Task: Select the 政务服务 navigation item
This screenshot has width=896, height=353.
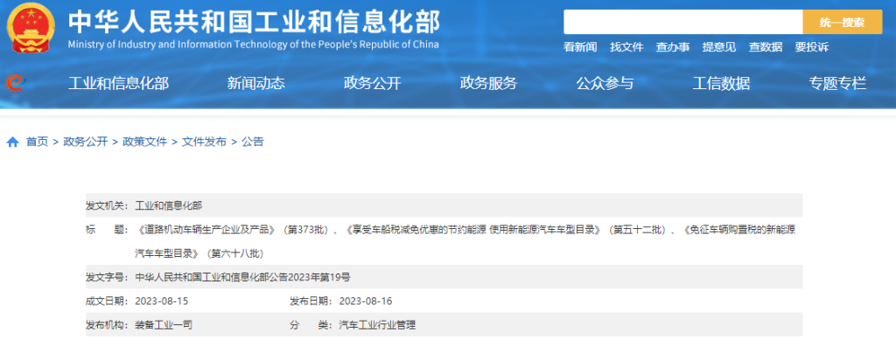Action: click(x=488, y=84)
